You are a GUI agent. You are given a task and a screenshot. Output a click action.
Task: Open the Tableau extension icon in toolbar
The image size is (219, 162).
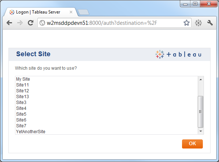pos(198,23)
